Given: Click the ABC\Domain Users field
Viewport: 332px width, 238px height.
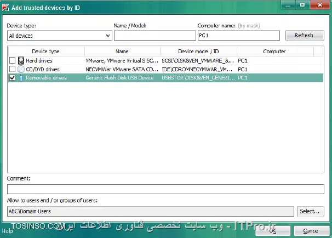Looking at the screenshot, I should click(151, 211).
